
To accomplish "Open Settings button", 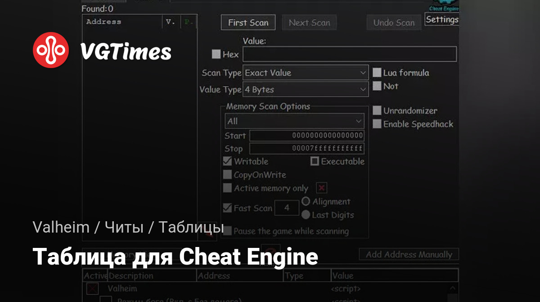I will 441,19.
